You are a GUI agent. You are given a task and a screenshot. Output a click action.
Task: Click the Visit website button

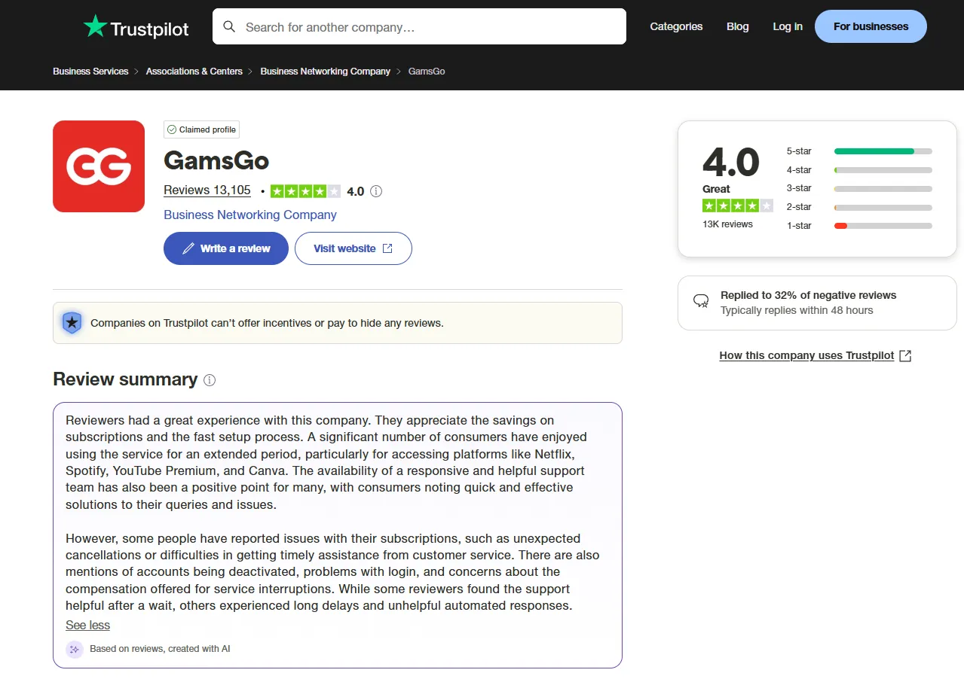point(353,248)
